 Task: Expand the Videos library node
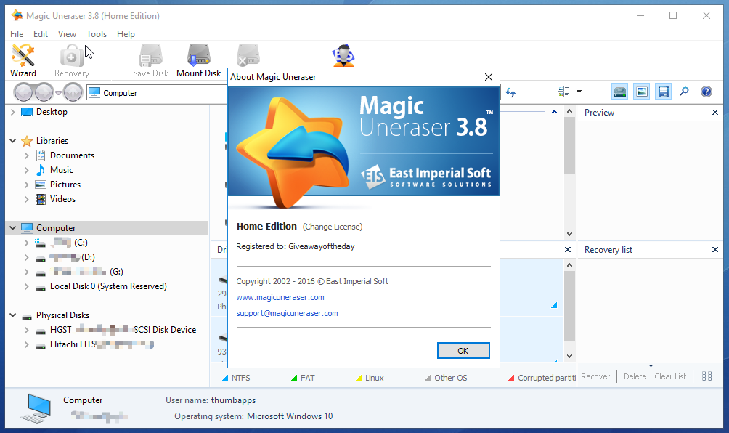point(26,200)
